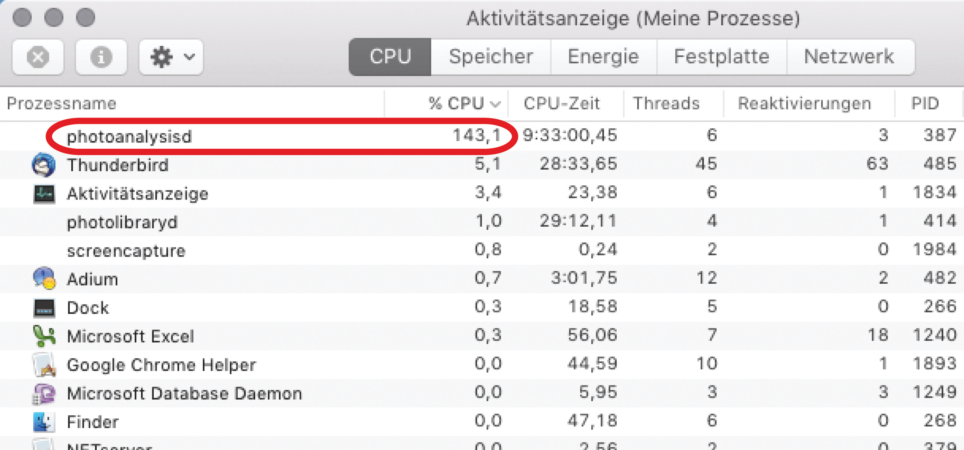Click the Finder process icon

click(x=44, y=422)
